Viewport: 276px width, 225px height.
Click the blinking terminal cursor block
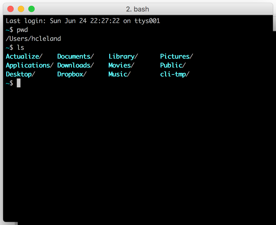(x=18, y=83)
